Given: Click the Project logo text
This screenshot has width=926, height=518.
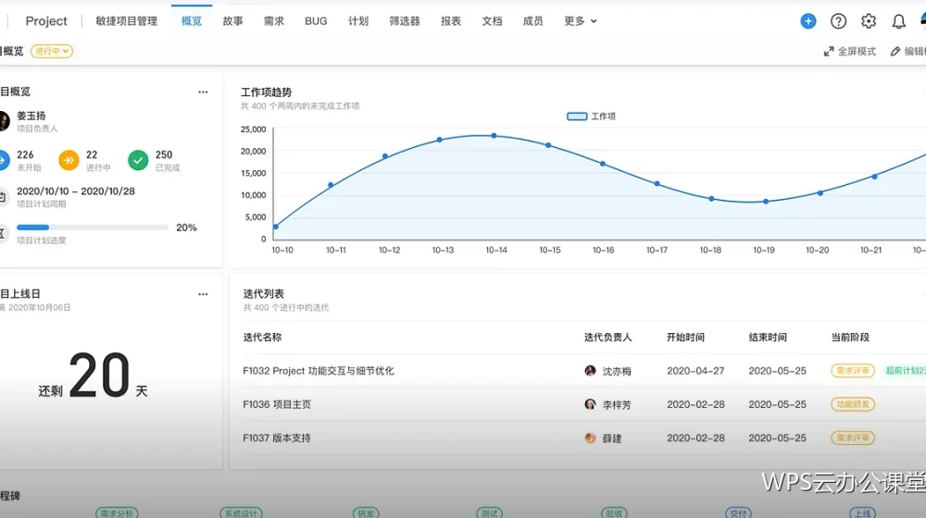Looking at the screenshot, I should click(46, 21).
